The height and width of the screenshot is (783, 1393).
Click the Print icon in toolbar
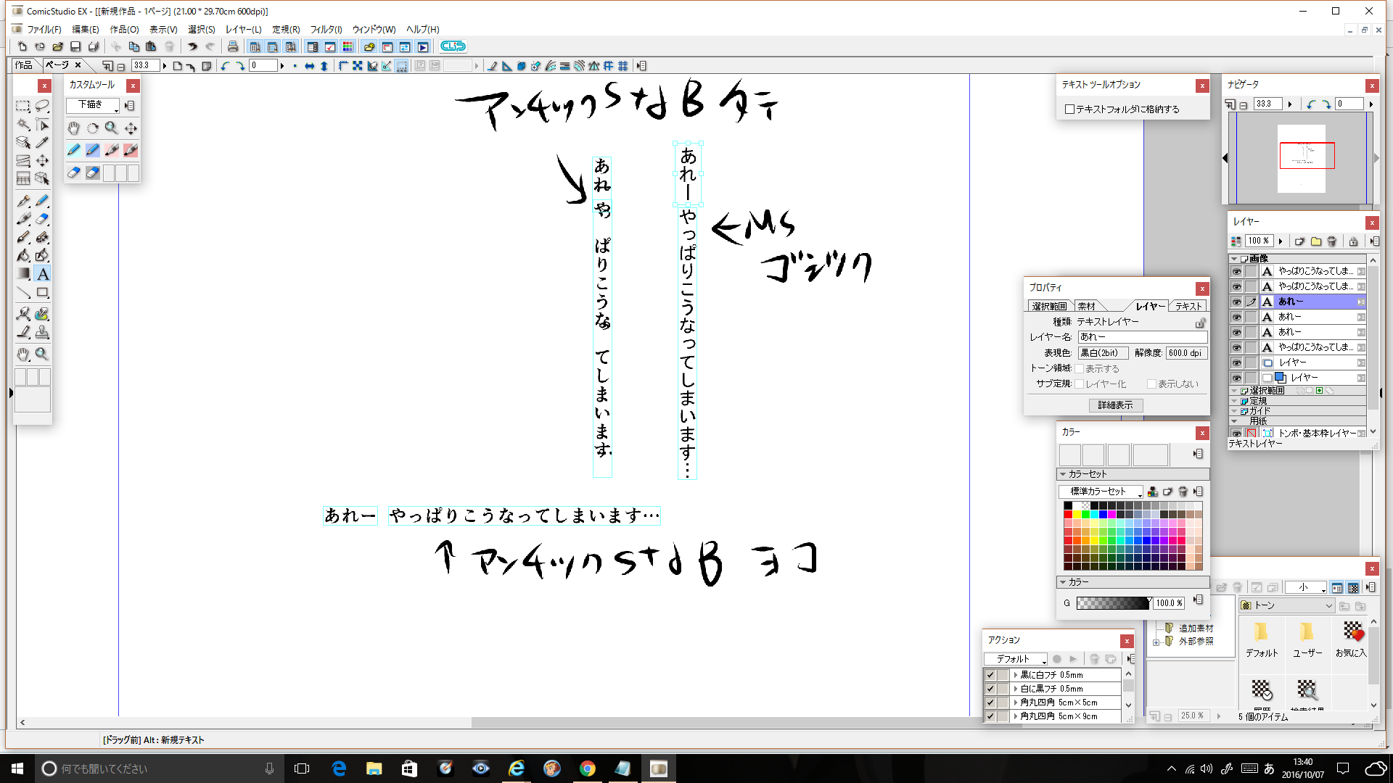point(232,46)
